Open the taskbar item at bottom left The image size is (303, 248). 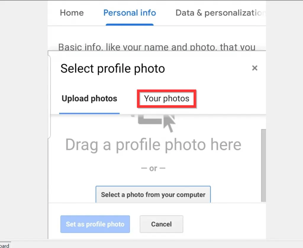(x=4, y=245)
